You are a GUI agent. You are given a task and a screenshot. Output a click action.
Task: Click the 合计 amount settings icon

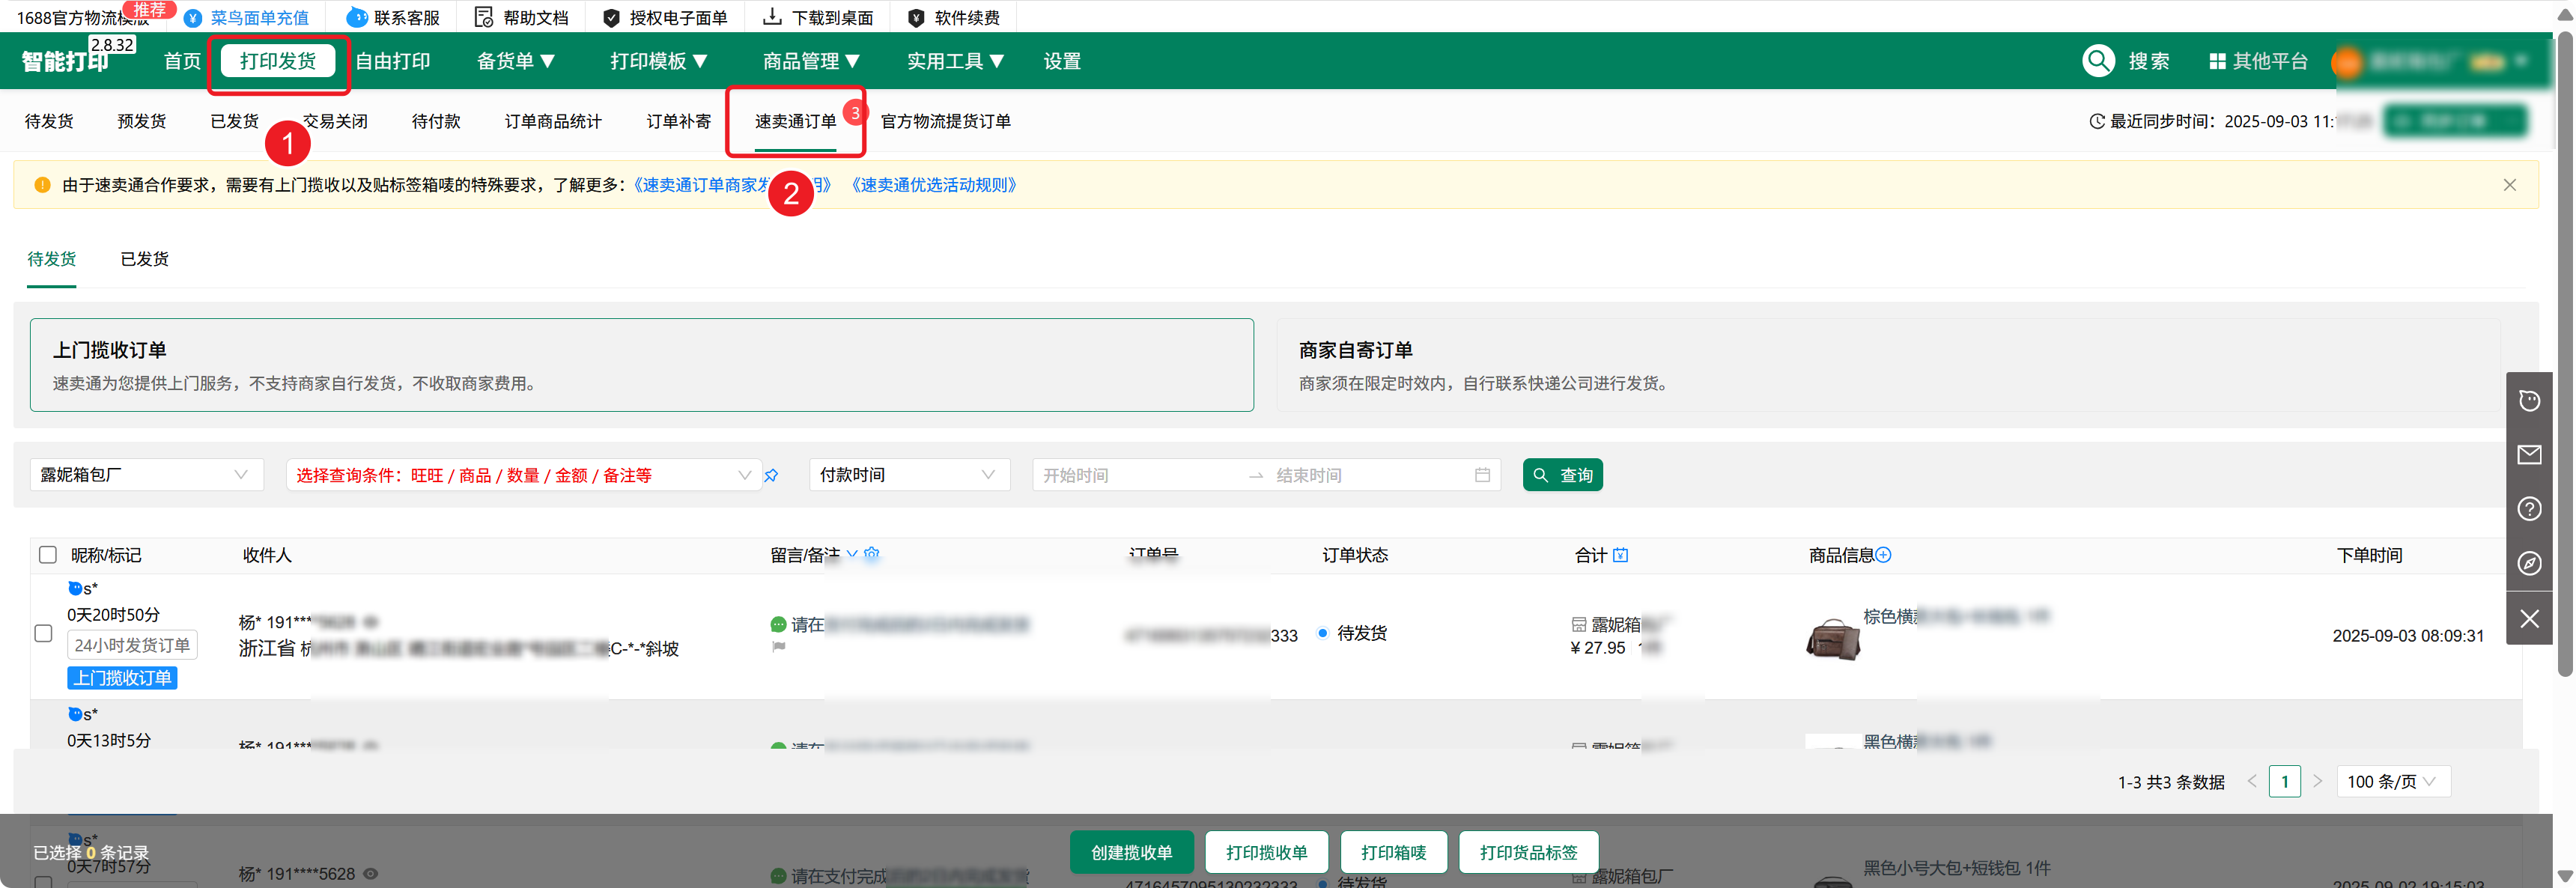point(1621,555)
